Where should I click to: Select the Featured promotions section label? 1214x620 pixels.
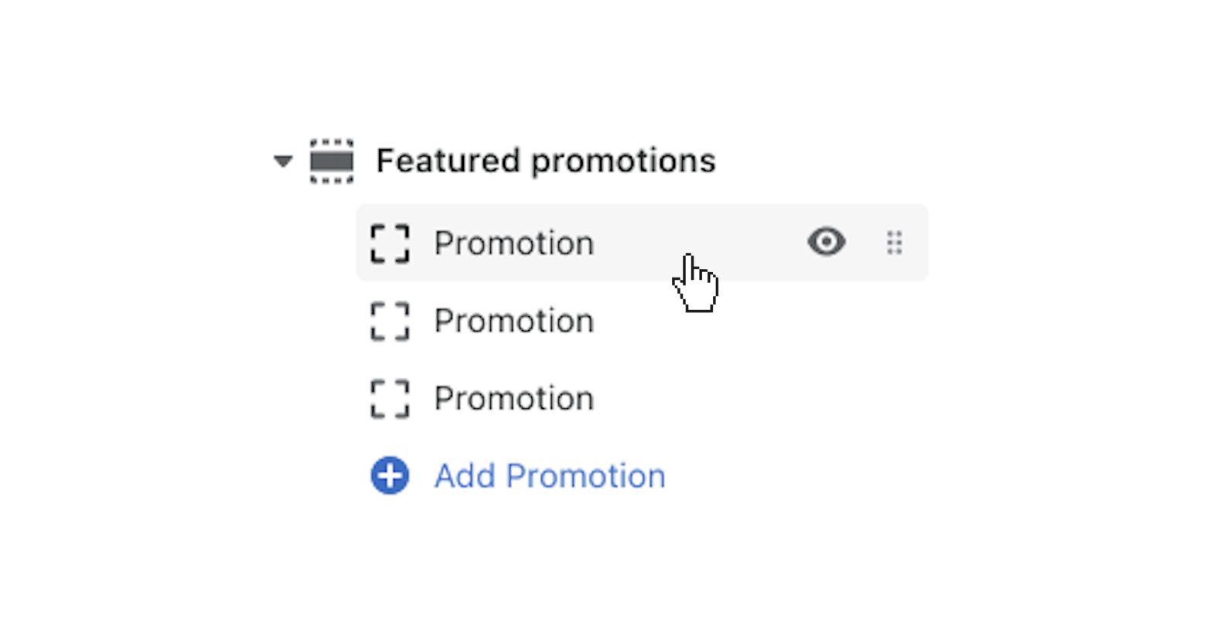[x=546, y=161]
